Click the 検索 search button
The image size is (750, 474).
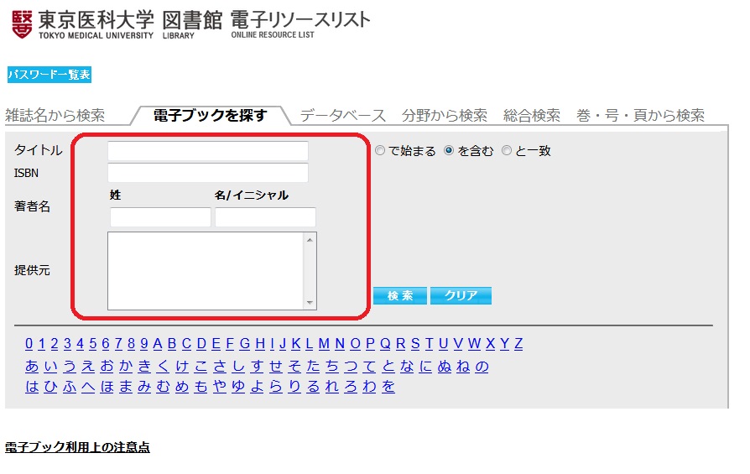pyautogui.click(x=400, y=295)
